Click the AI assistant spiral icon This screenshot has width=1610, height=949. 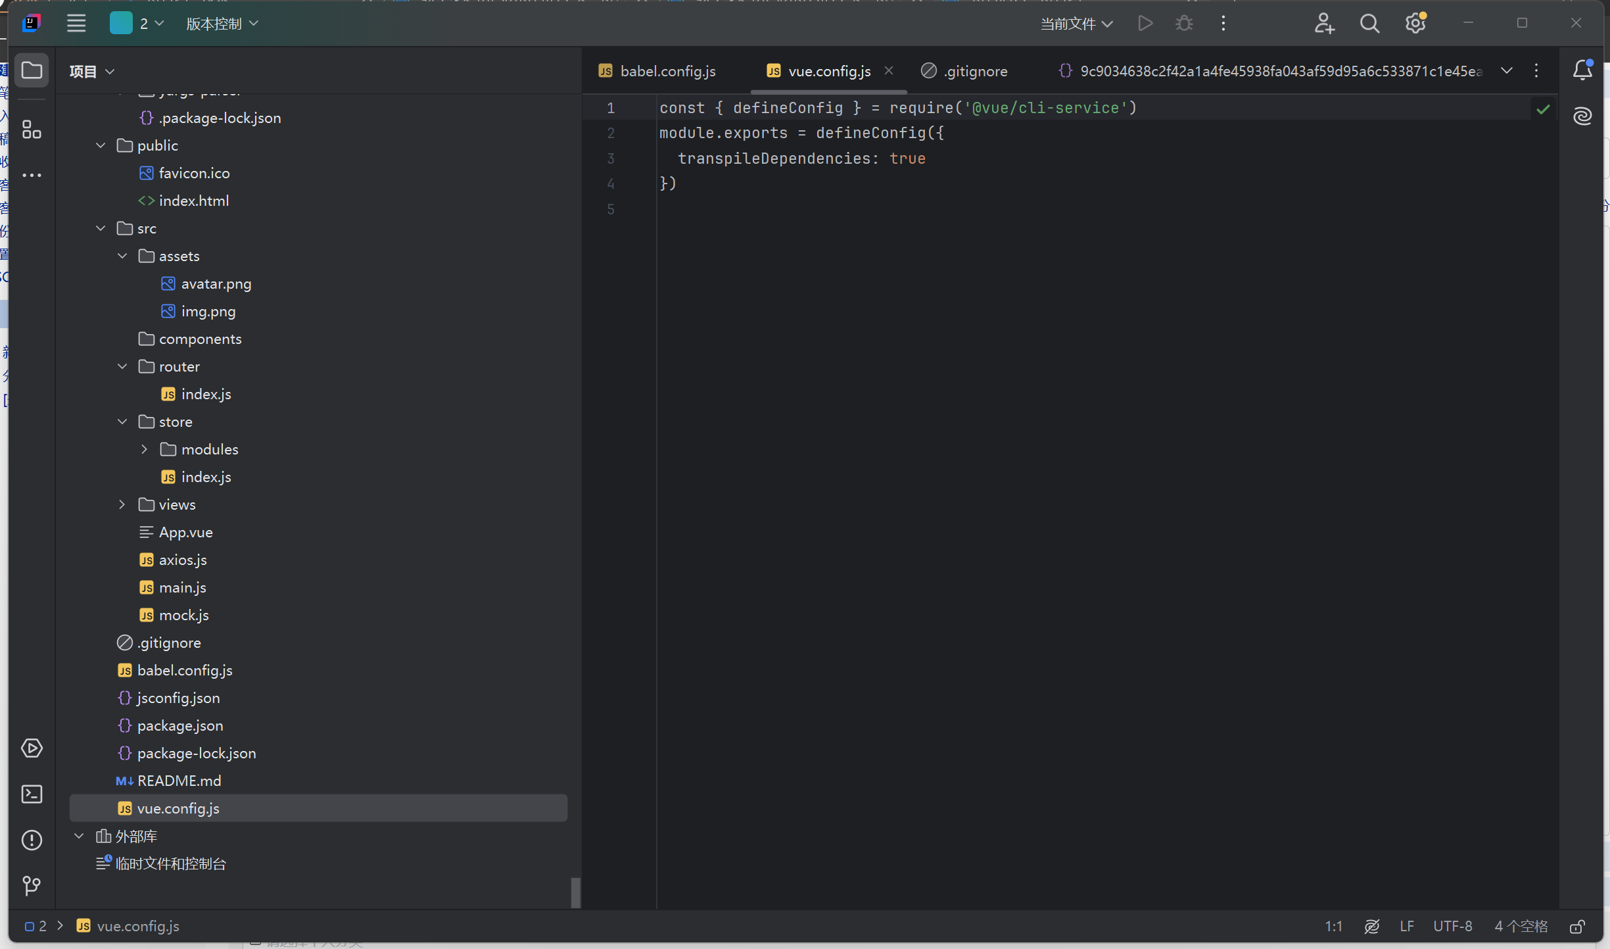1582,116
